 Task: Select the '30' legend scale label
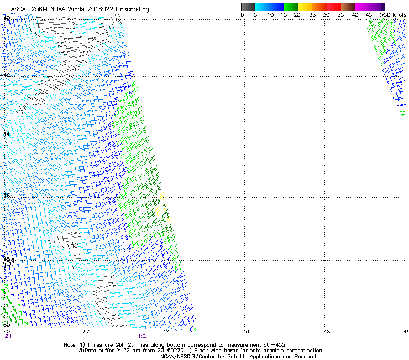326,15
